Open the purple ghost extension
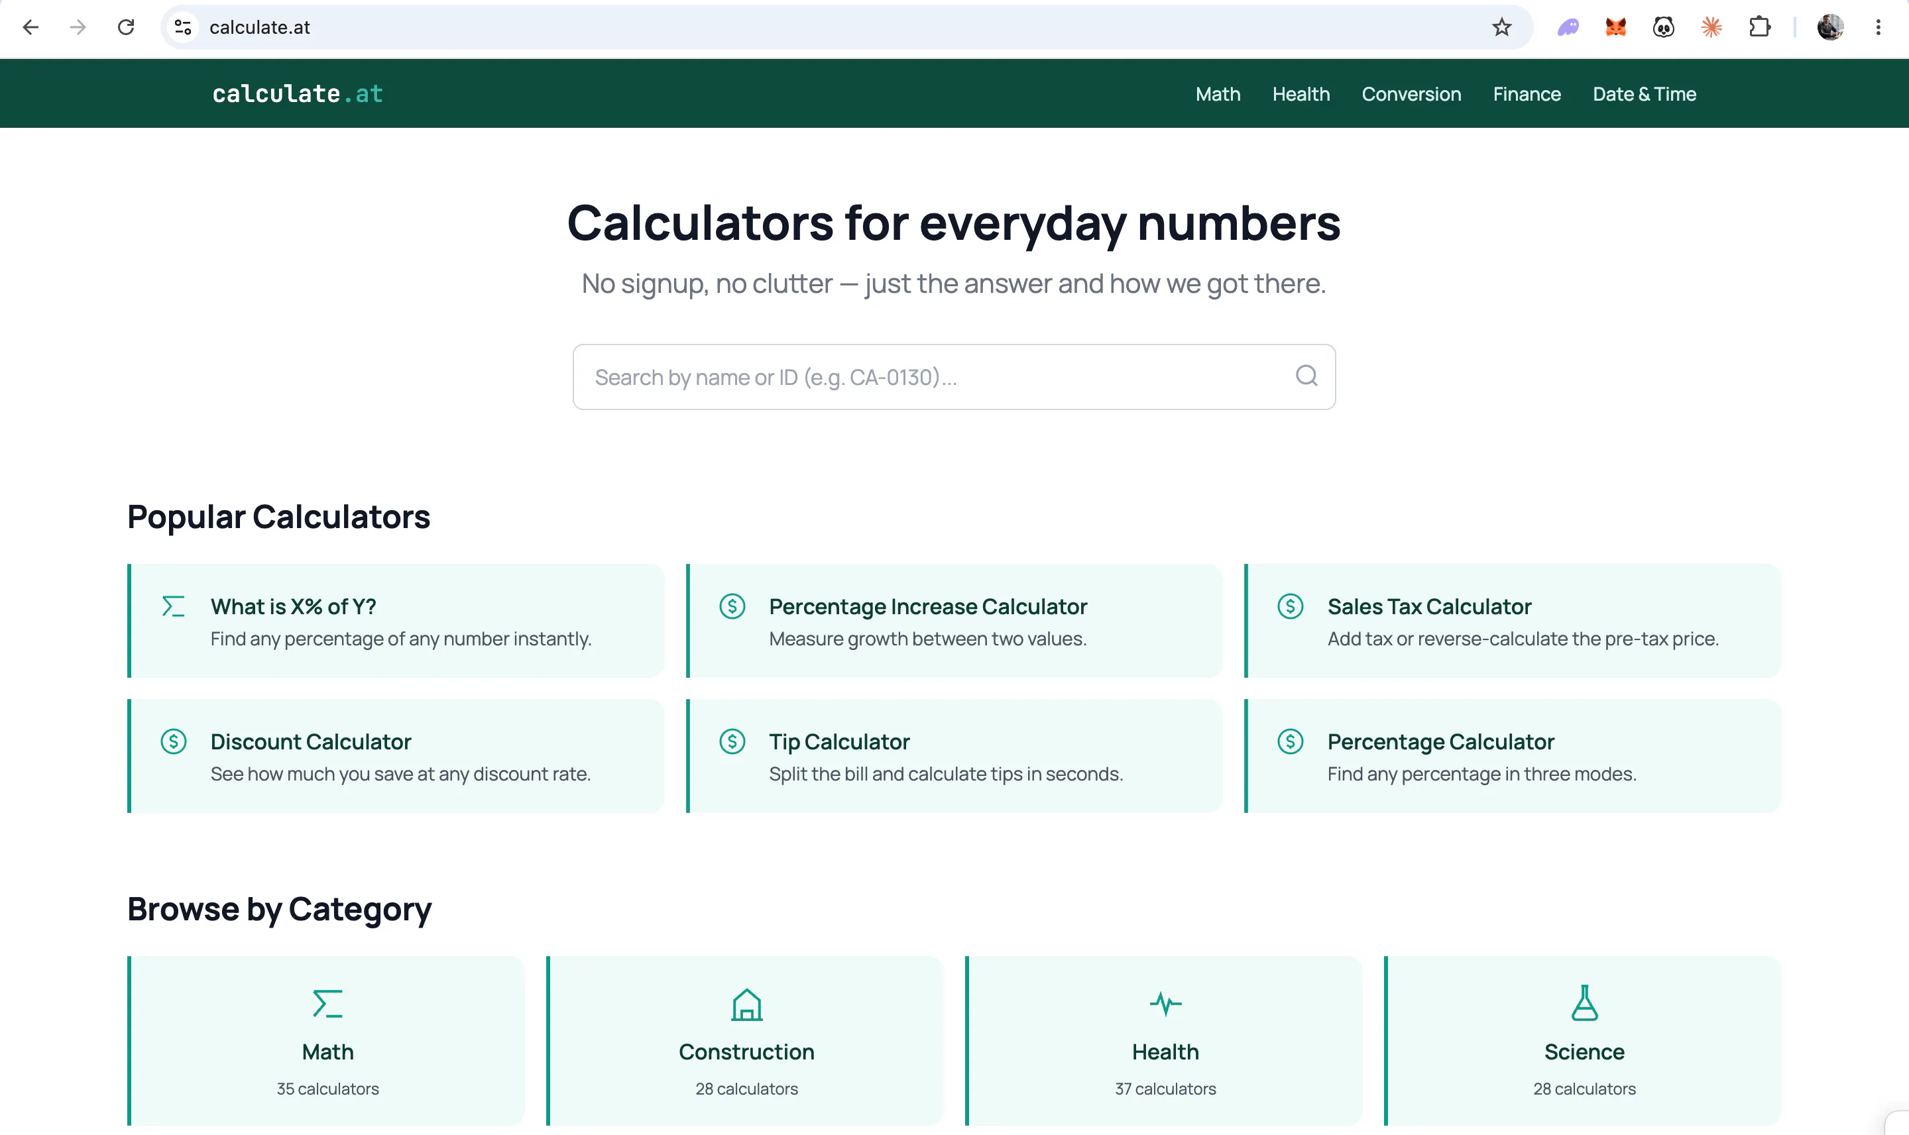Image resolution: width=1909 pixels, height=1135 pixels. (x=1568, y=28)
